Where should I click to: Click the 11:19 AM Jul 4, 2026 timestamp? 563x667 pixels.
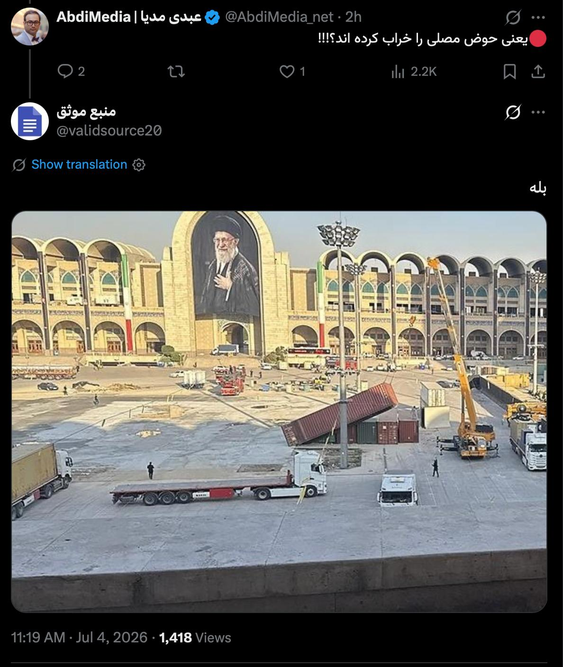[x=79, y=637]
